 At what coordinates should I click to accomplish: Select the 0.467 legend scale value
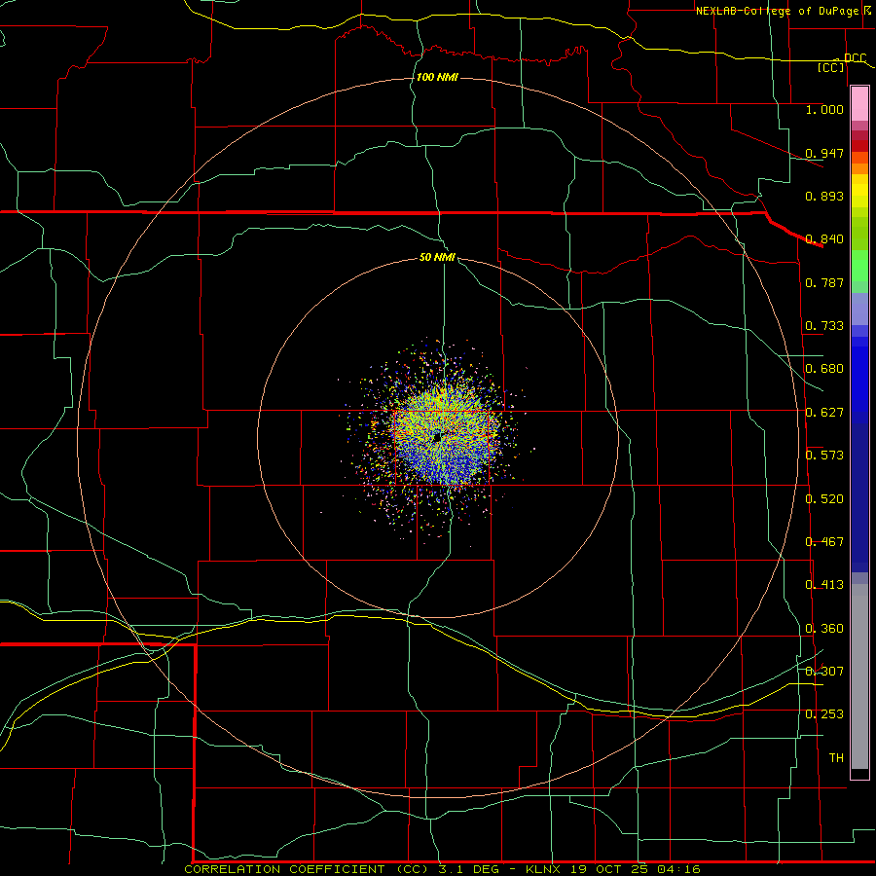pos(824,542)
